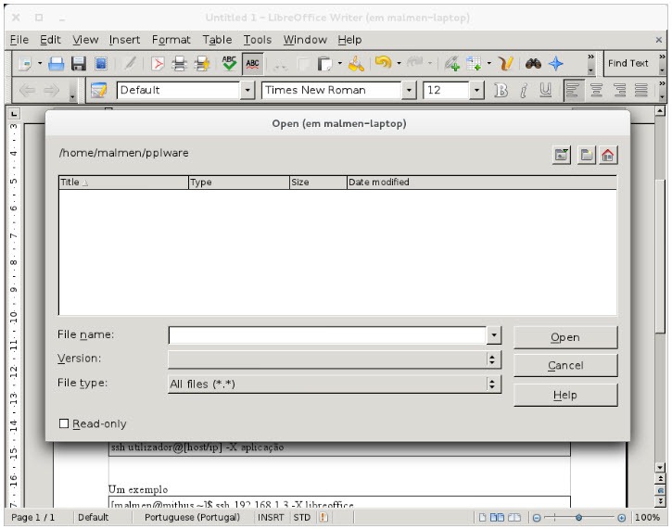Click the Help button in dialog
Viewport: 672px width, 529px height.
[565, 395]
